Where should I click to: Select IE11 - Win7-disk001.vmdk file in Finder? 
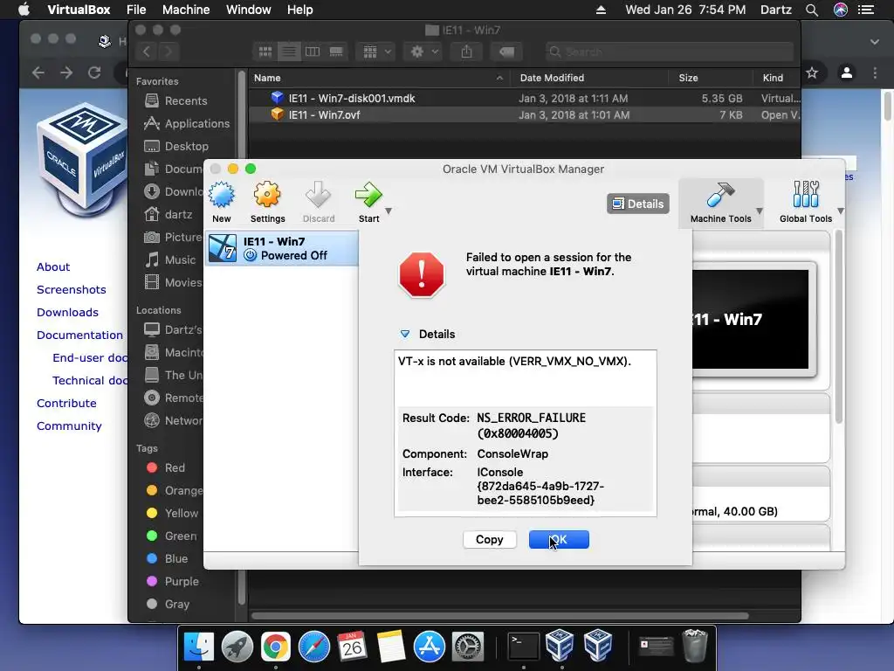(x=525, y=98)
